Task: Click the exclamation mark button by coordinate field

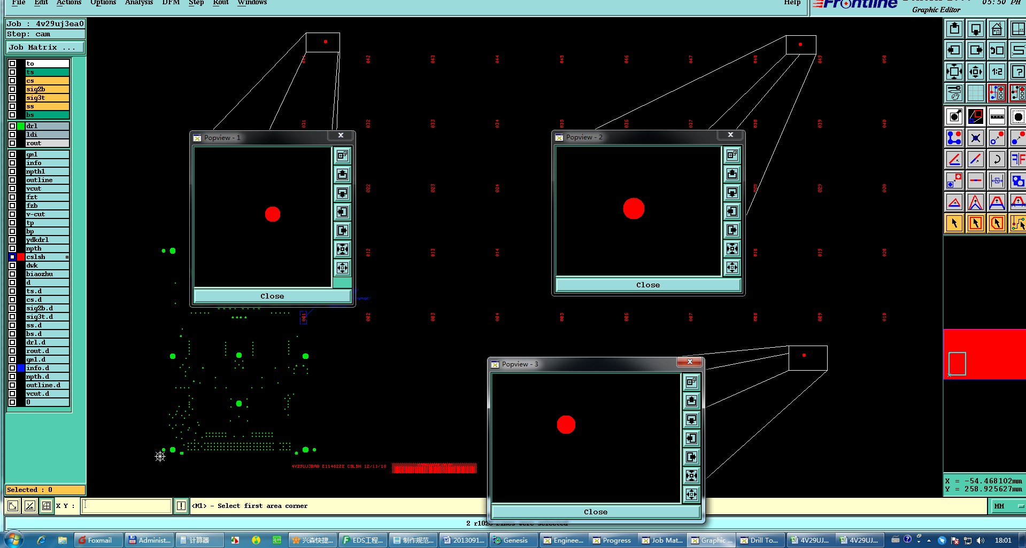Action: point(181,505)
